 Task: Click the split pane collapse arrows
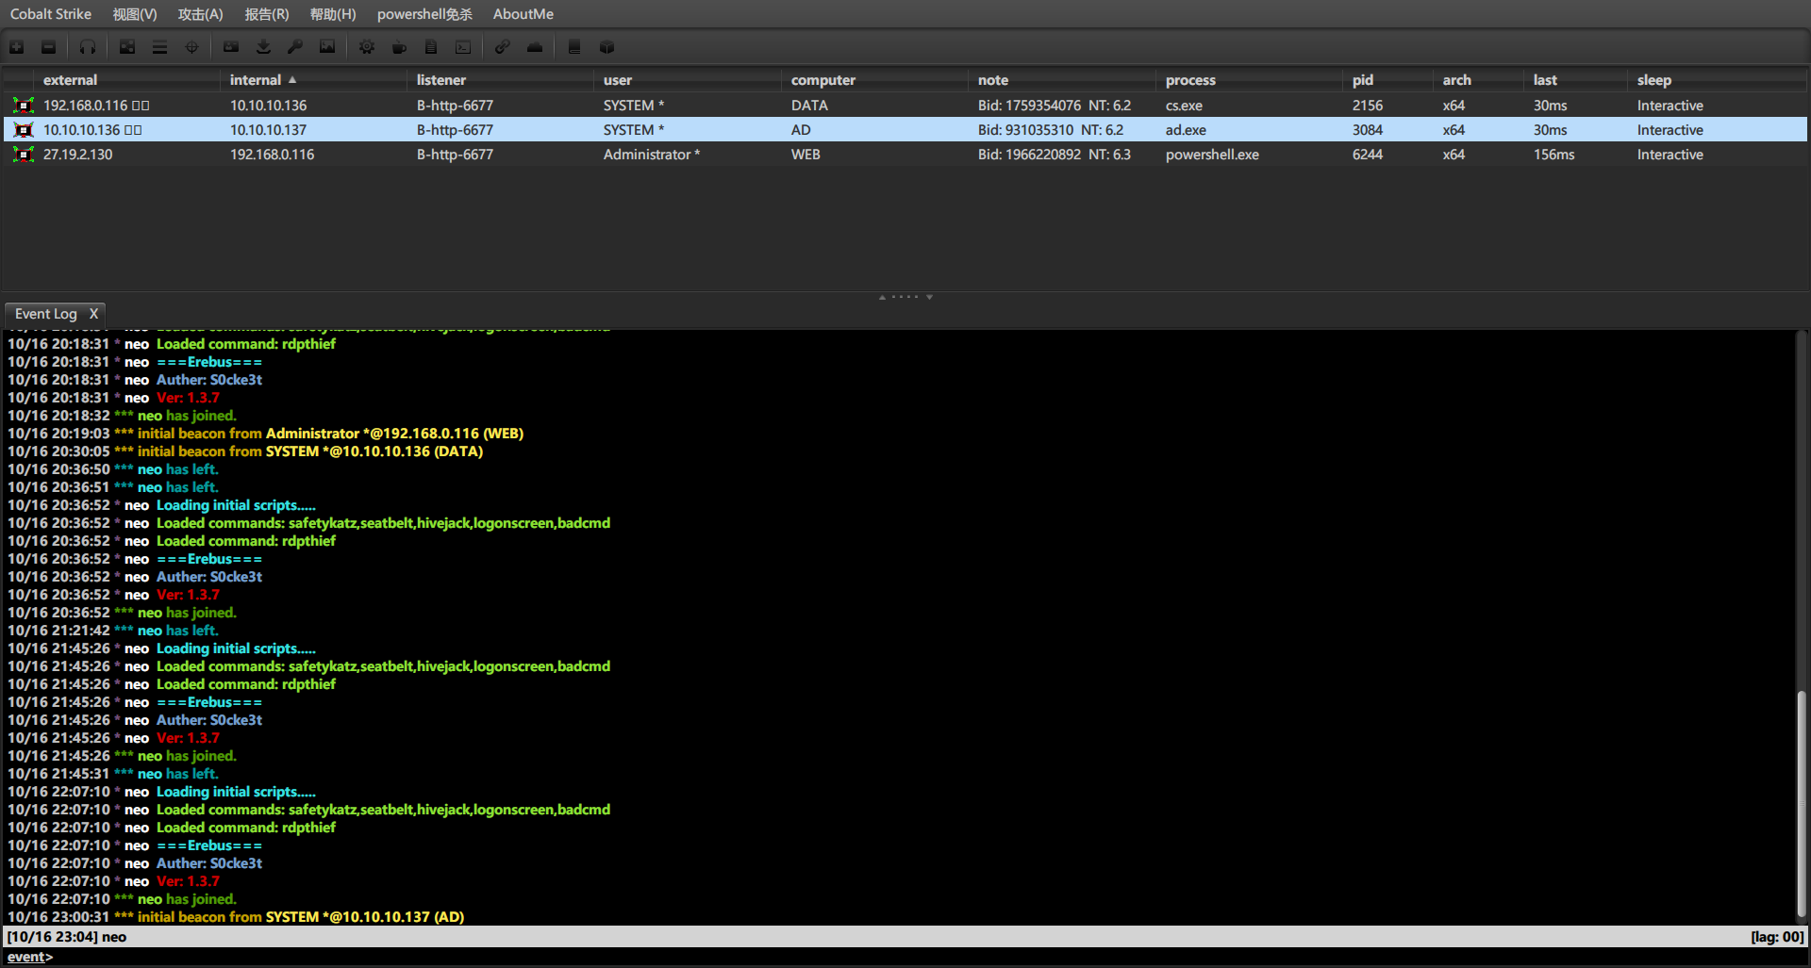(x=905, y=297)
